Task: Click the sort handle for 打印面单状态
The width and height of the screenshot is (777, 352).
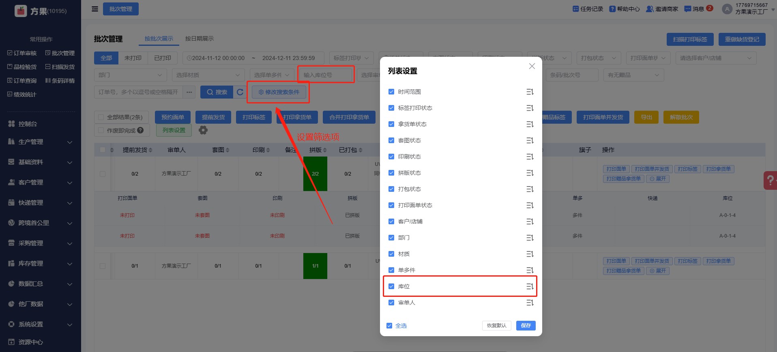Action: point(530,205)
